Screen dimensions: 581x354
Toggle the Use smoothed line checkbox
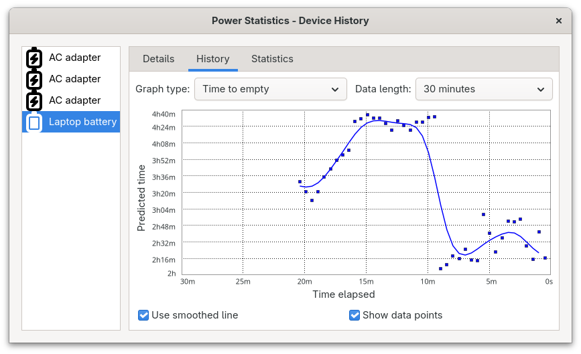(x=143, y=315)
